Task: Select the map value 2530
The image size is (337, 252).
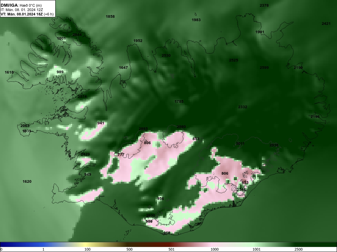Action: click(x=166, y=55)
